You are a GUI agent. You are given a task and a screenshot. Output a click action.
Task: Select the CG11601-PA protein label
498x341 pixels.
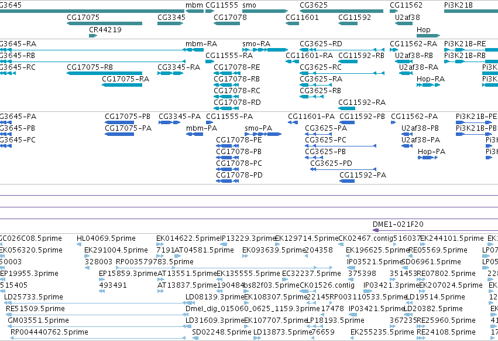click(311, 117)
